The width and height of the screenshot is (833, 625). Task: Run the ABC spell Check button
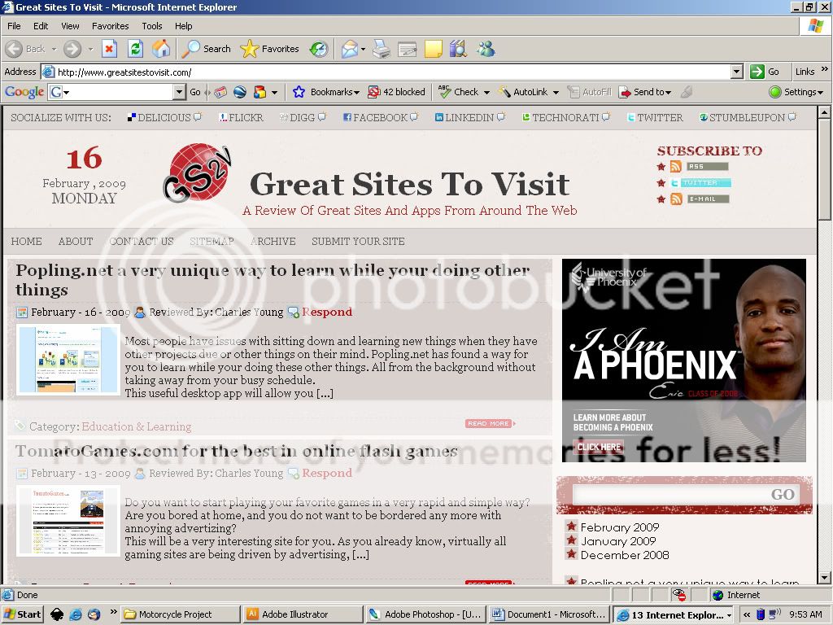[x=458, y=92]
